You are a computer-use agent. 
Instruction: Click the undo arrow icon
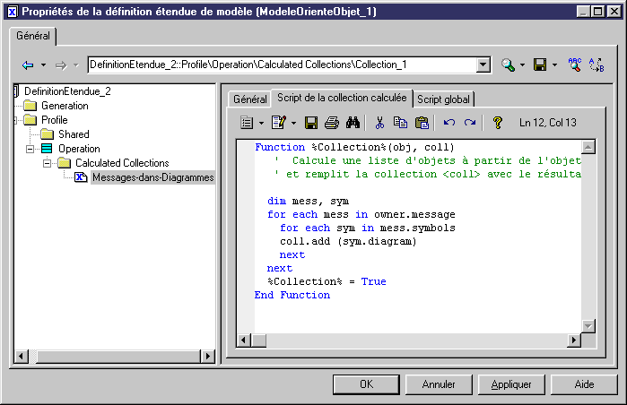pos(449,123)
